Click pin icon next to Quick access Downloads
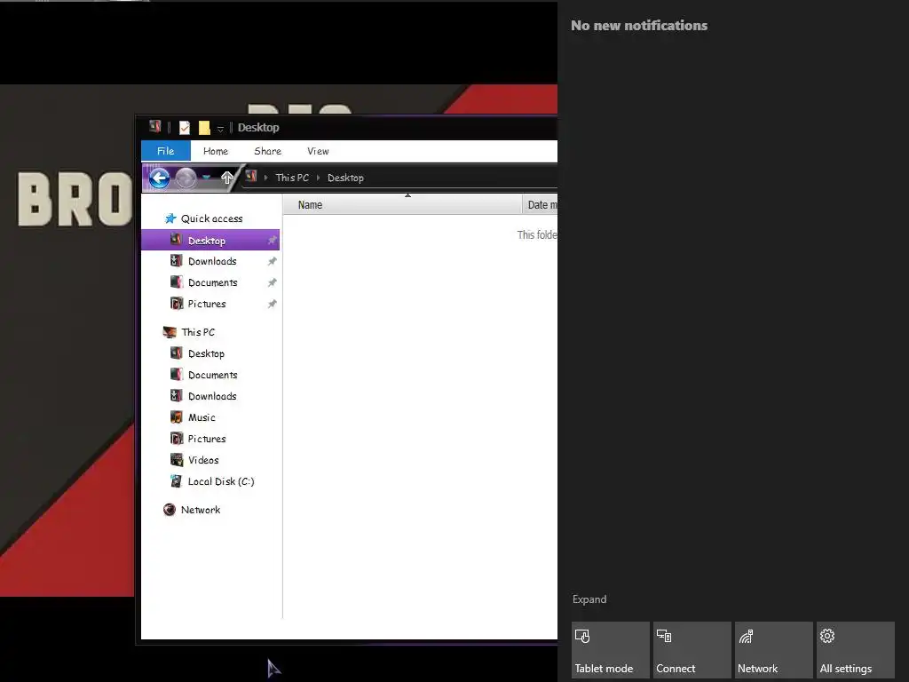Screen dimensions: 909x682 pos(272,261)
